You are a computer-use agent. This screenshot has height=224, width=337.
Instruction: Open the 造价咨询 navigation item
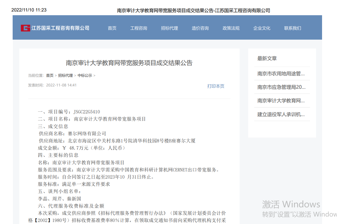click(x=200, y=28)
